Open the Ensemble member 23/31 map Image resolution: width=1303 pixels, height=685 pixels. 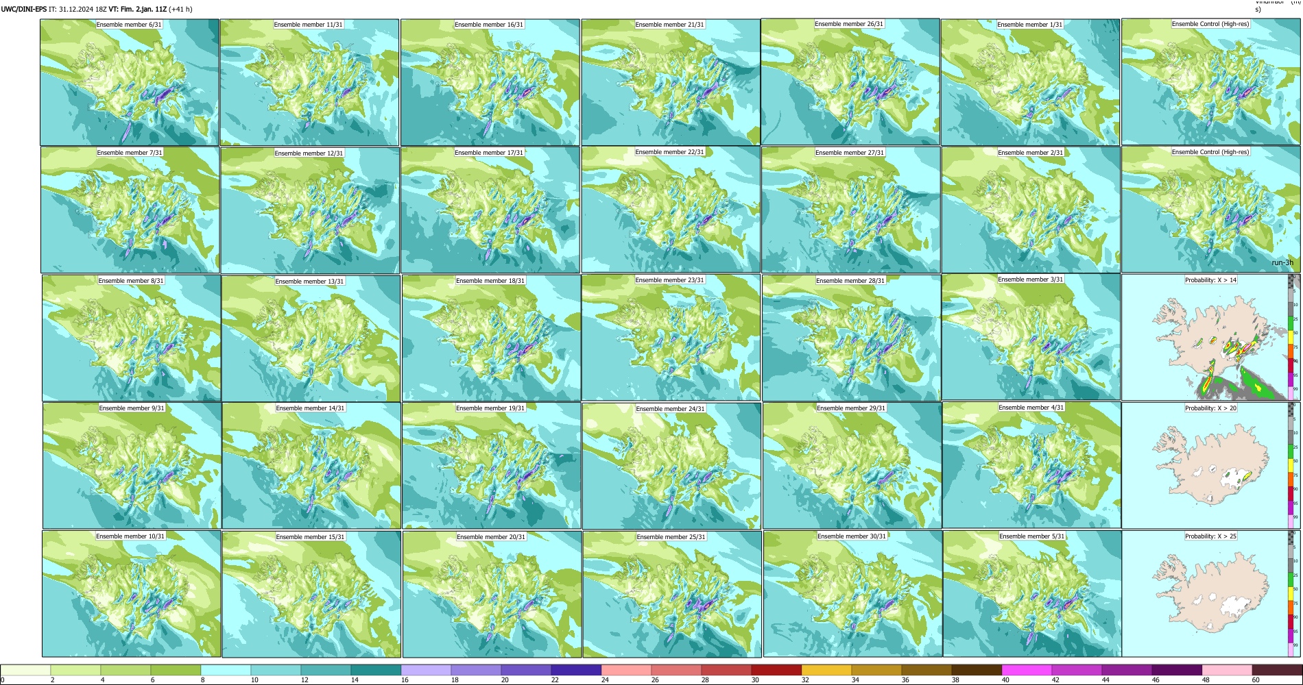tap(671, 337)
